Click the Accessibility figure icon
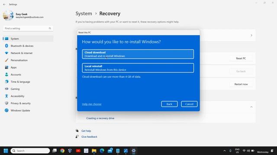277x155 pixels. (x=6, y=96)
